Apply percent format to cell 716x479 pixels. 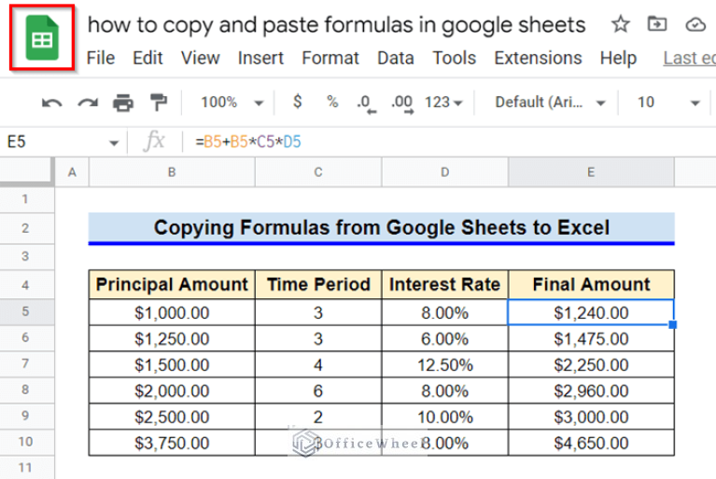(x=330, y=101)
